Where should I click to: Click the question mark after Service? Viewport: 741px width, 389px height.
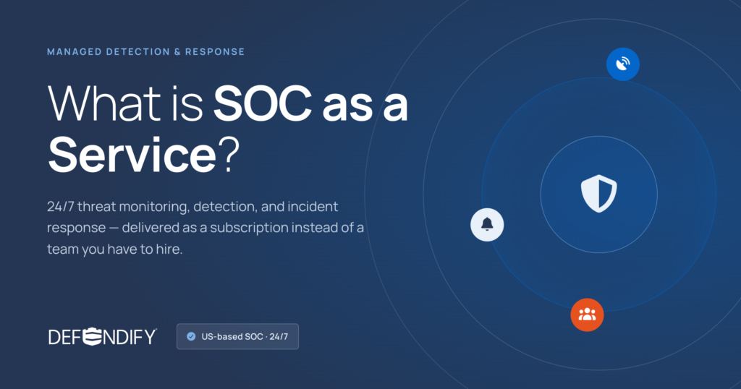tap(229, 155)
